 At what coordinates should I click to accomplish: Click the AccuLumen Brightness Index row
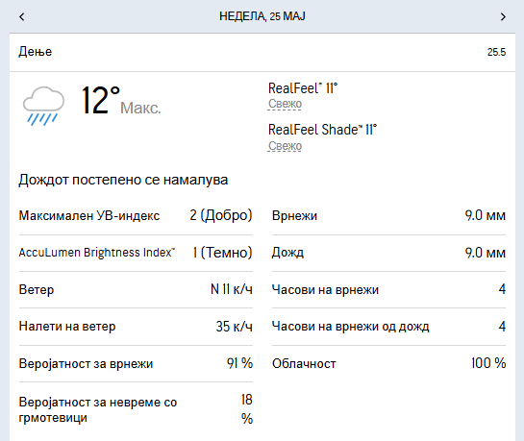point(136,253)
